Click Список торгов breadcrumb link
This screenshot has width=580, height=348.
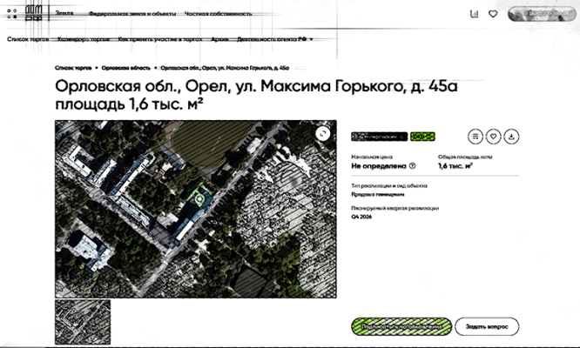(x=73, y=68)
